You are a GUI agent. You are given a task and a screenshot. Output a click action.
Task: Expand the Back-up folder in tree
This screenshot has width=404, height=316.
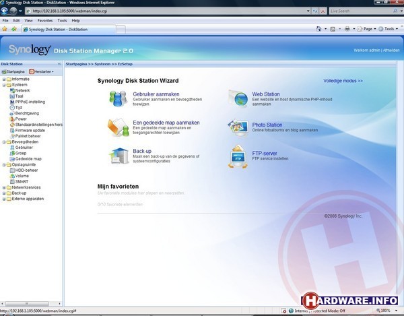click(4, 193)
